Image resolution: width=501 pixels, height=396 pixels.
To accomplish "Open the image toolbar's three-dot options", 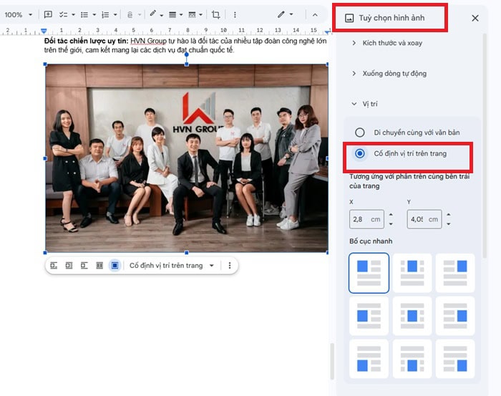I will tap(230, 265).
